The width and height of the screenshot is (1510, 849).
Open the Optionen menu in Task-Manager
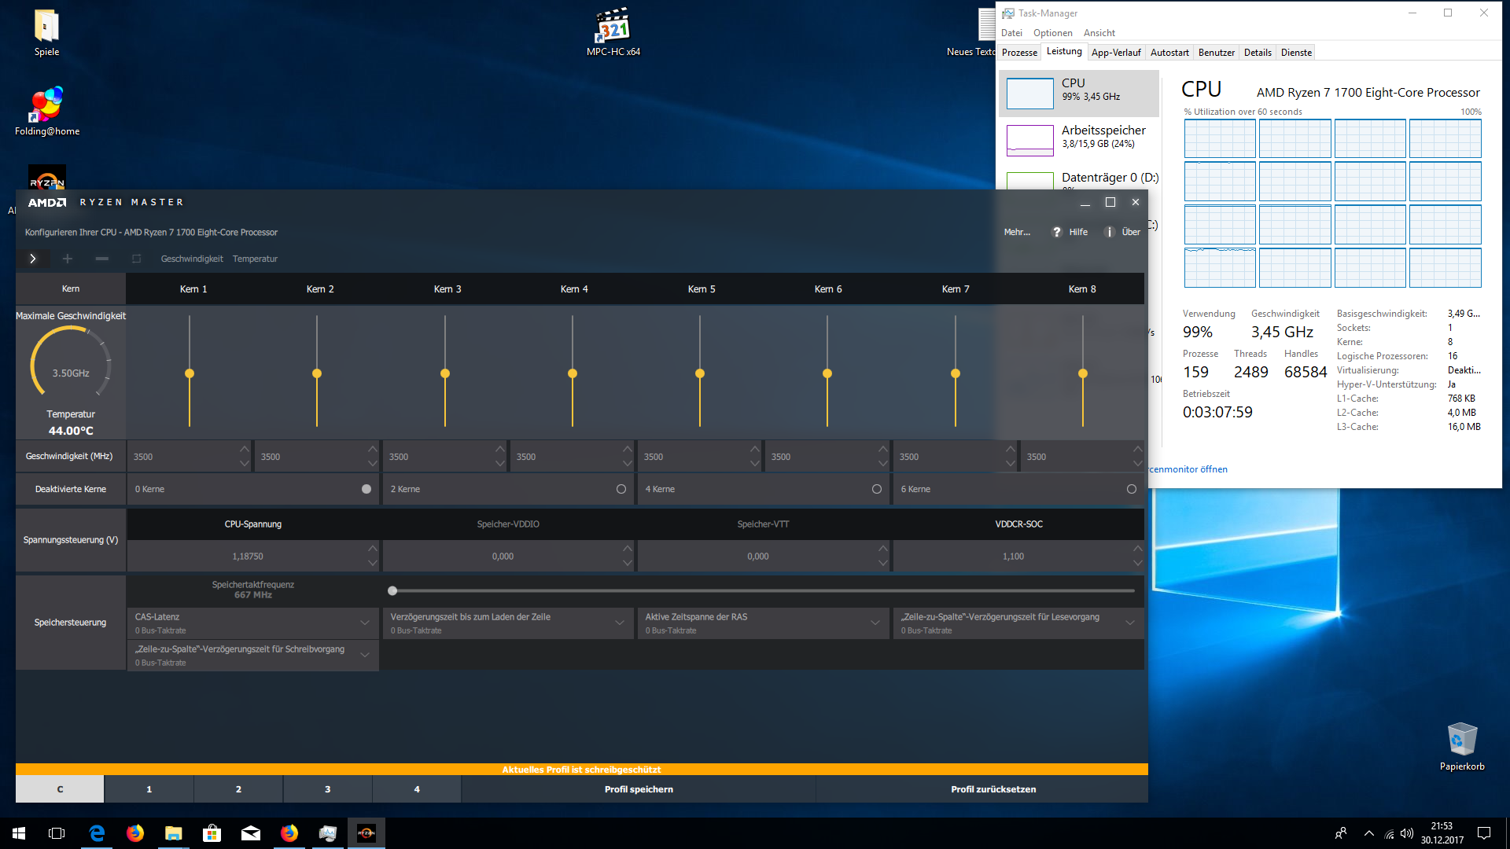coord(1052,33)
